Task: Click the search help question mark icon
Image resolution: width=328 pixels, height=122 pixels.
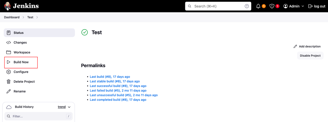Action: (247, 6)
